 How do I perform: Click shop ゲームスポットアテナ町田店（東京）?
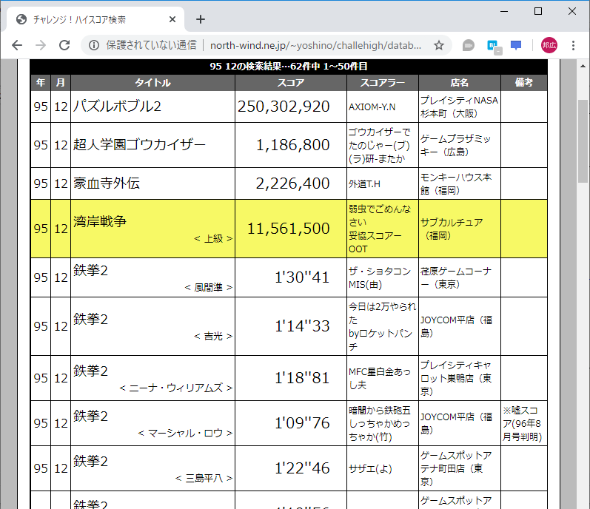pyautogui.click(x=456, y=468)
